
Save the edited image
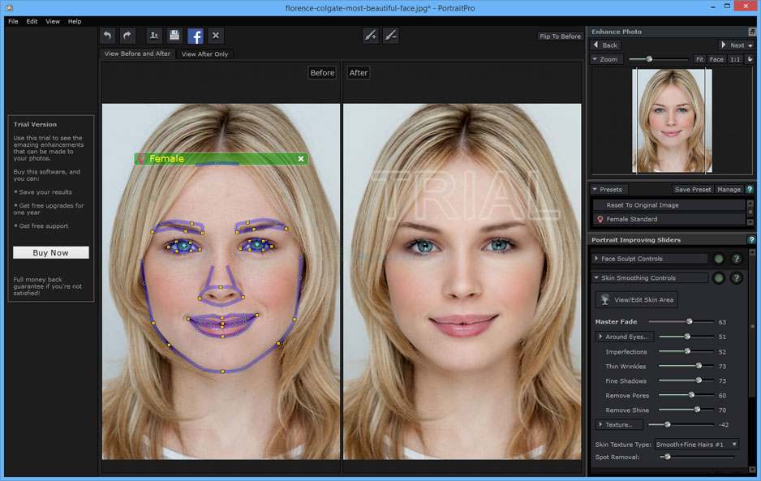(174, 35)
